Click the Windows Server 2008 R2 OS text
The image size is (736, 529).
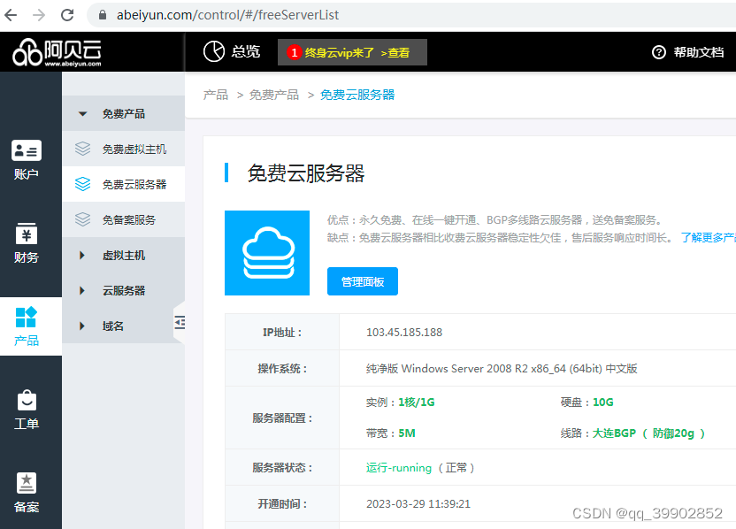[x=502, y=369]
